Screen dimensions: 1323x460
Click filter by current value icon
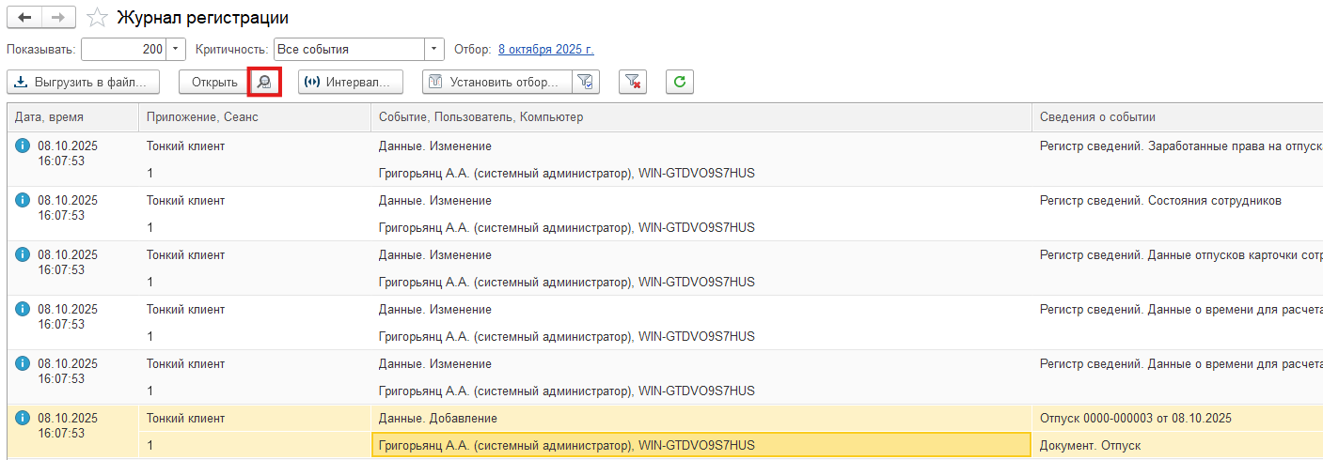point(586,82)
